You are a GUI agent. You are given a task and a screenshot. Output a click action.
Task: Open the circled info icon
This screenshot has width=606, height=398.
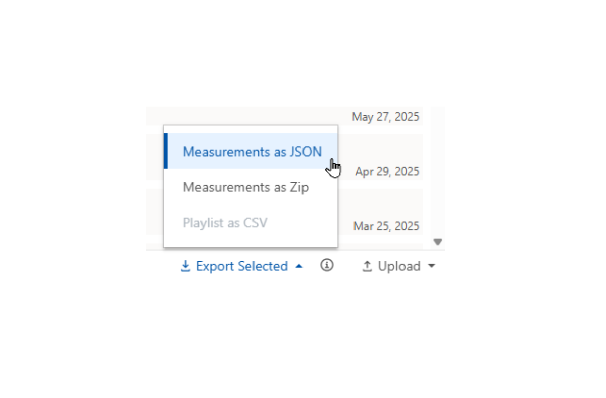(327, 265)
